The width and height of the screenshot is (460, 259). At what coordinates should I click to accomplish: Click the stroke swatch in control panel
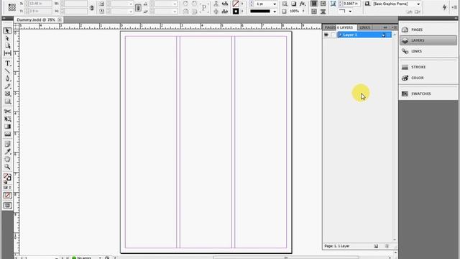pos(236,12)
